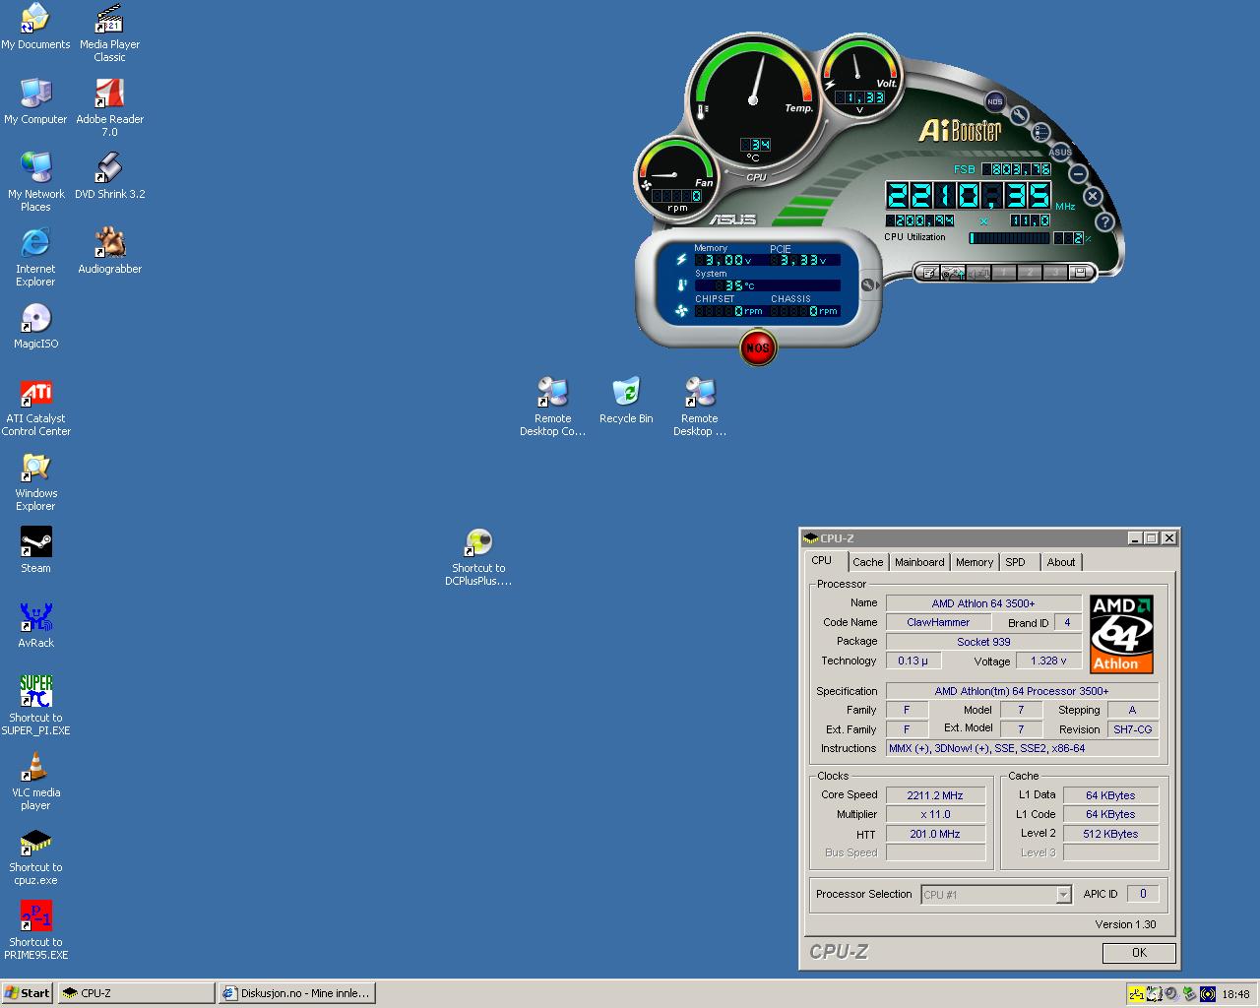Screen dimensions: 1260x1008
Task: Open the DVD Shrink 3.2 shortcut
Action: pyautogui.click(x=109, y=176)
